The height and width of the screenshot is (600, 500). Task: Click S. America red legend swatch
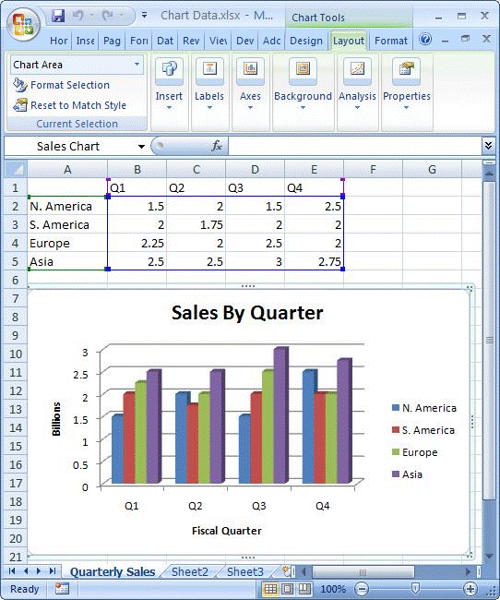pos(396,430)
